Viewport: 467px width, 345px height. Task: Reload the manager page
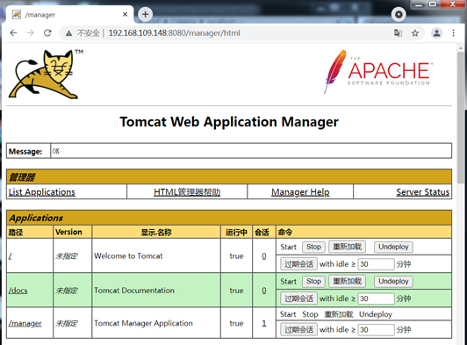[x=47, y=32]
